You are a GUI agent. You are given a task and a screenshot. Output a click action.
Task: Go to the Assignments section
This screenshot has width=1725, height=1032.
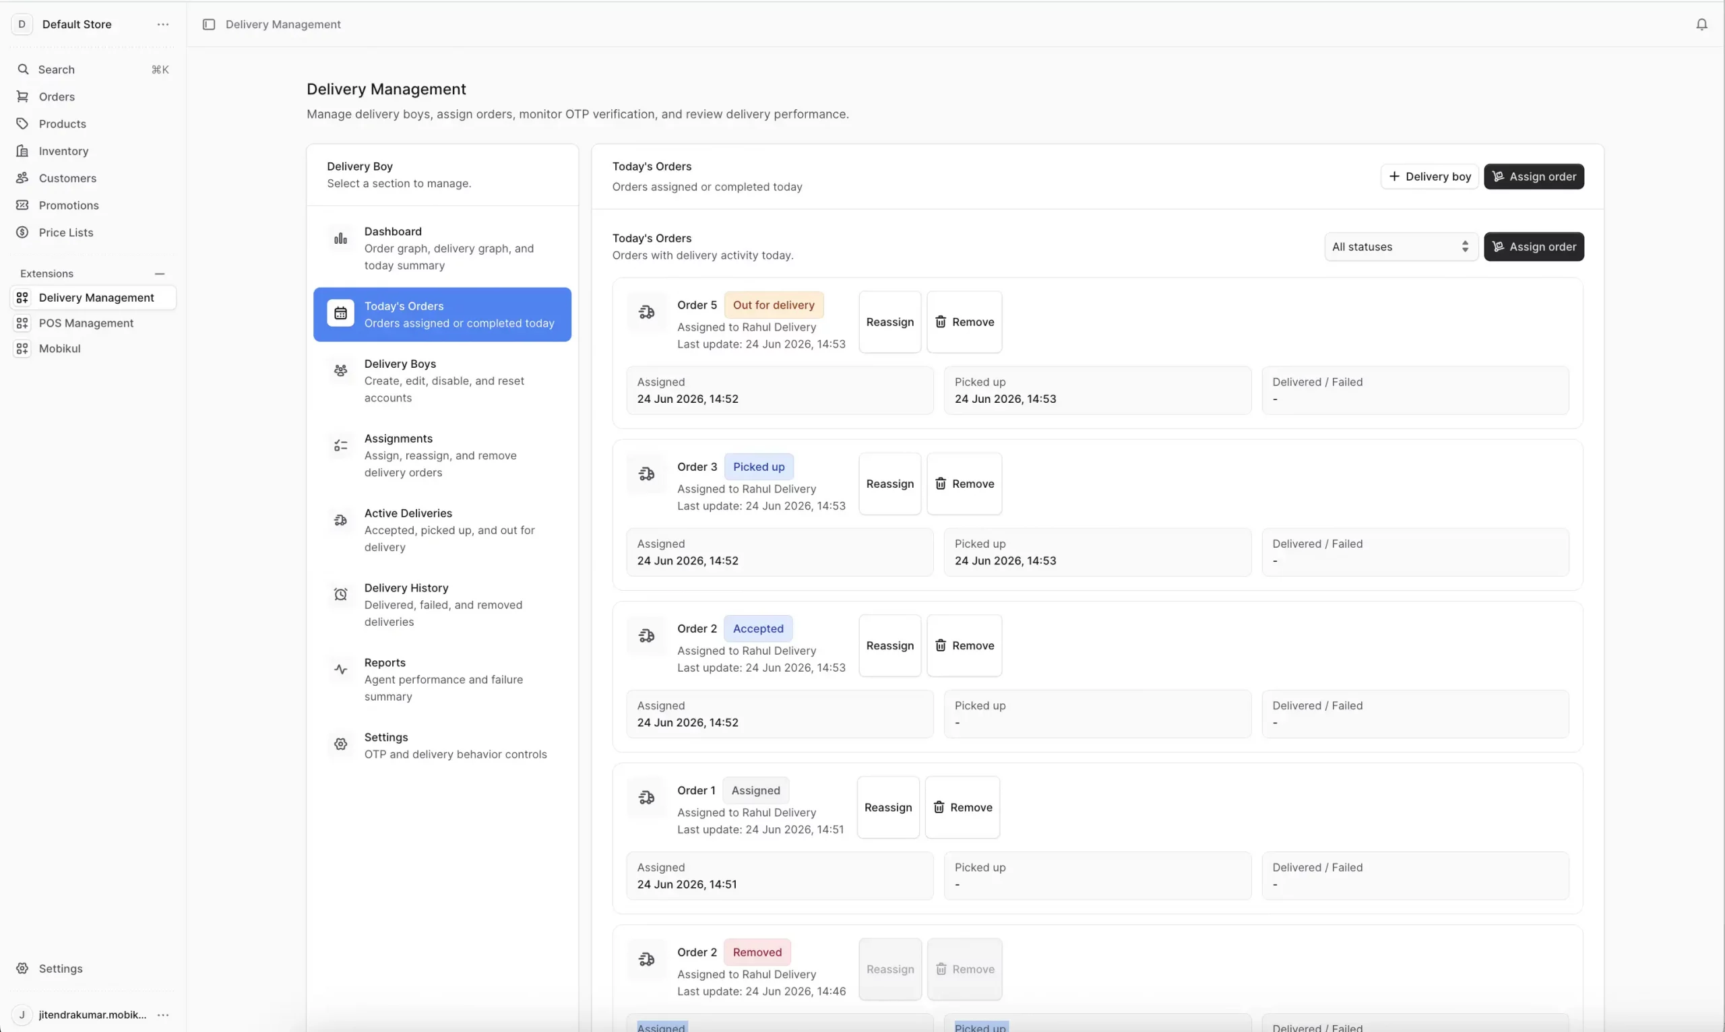pyautogui.click(x=443, y=455)
